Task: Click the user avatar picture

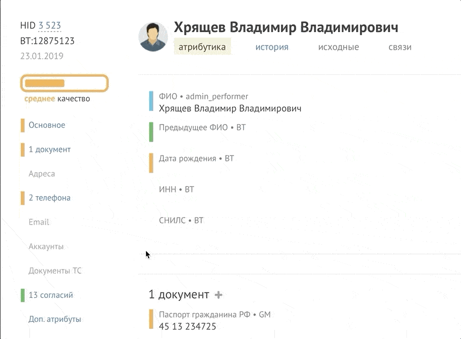Action: tap(153, 37)
